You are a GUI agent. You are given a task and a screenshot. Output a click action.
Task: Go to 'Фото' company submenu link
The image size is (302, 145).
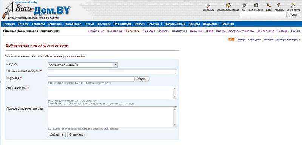[x=210, y=31]
